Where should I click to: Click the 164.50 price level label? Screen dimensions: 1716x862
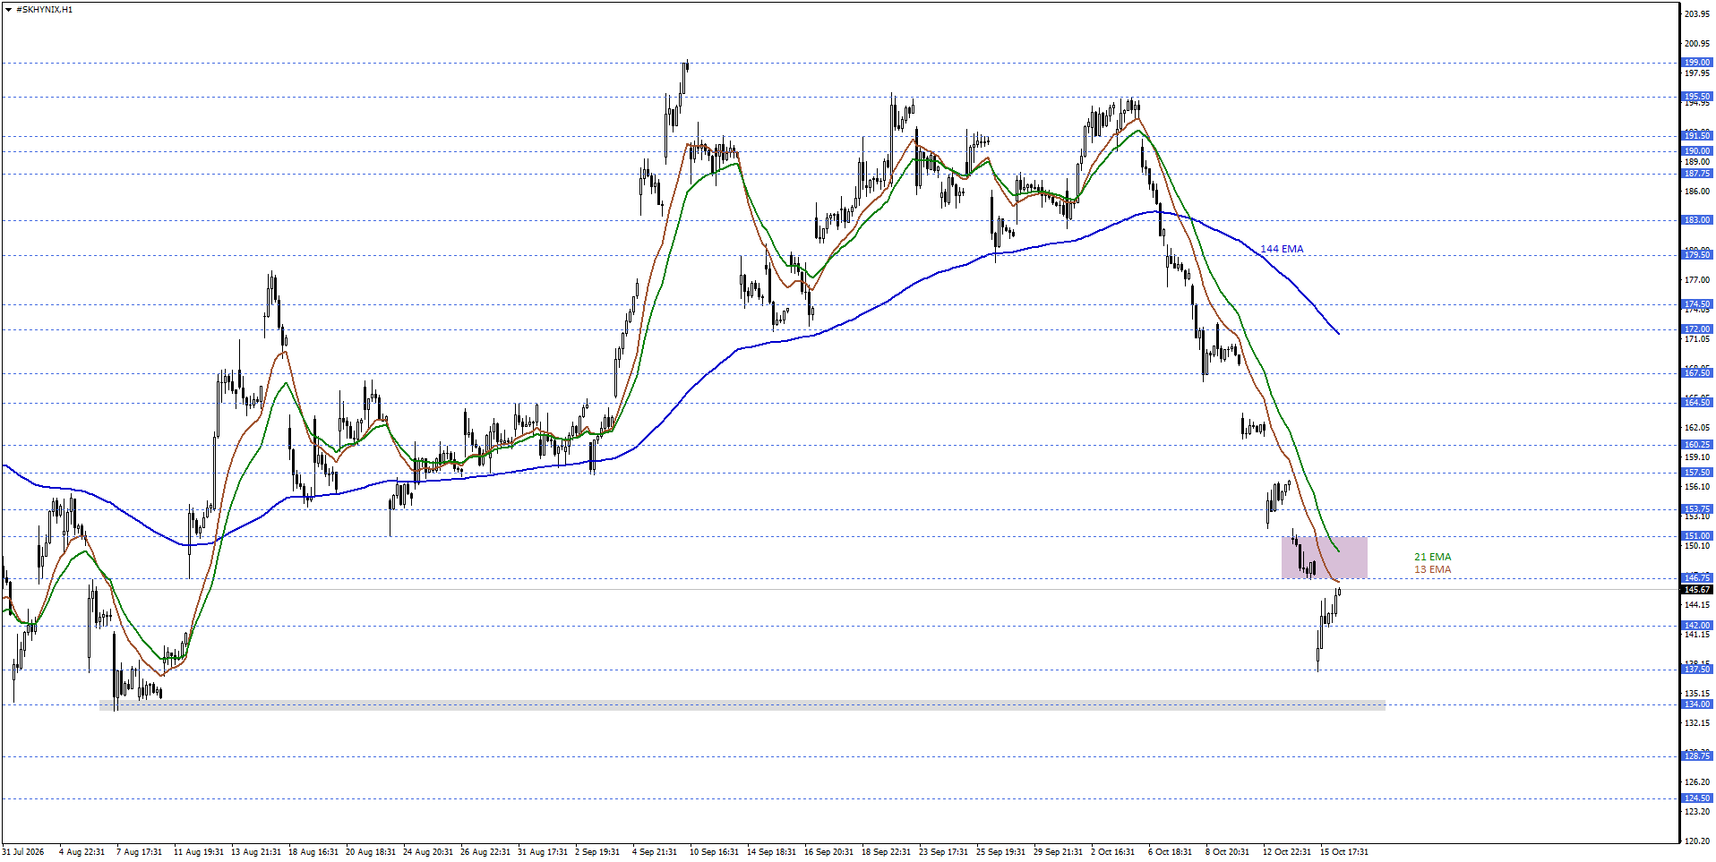point(1696,403)
